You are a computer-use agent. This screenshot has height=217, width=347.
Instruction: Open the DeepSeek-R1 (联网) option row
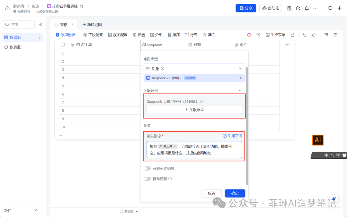[x=194, y=78]
